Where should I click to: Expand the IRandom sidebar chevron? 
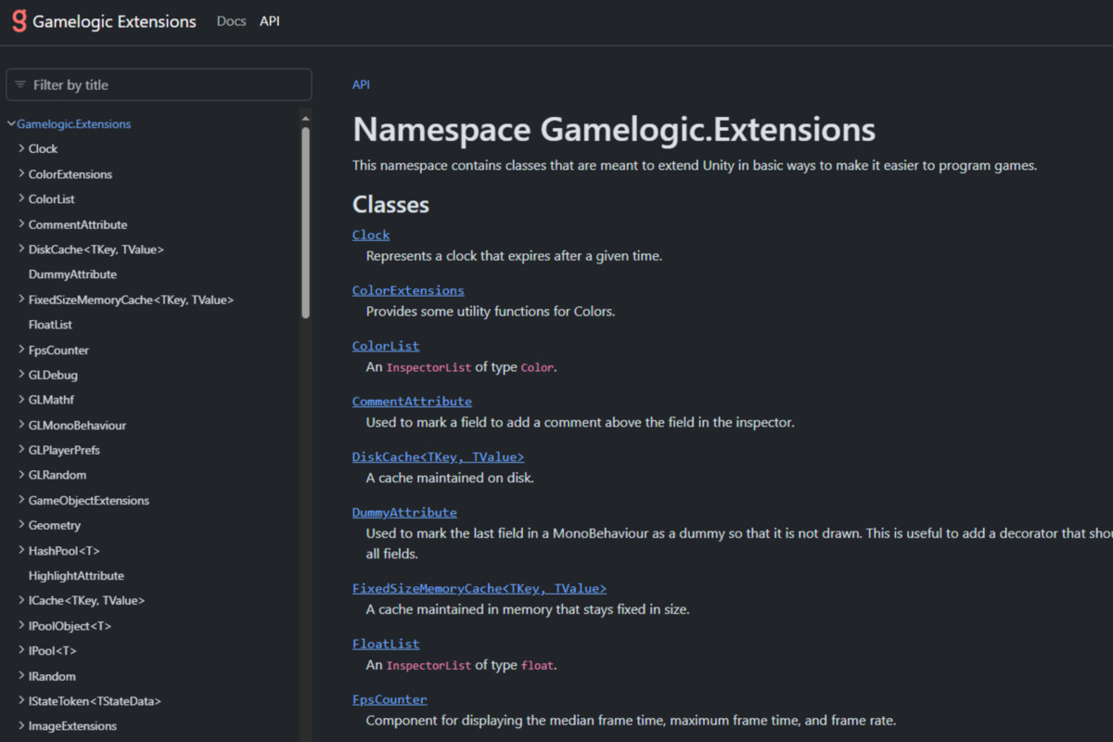pos(21,675)
